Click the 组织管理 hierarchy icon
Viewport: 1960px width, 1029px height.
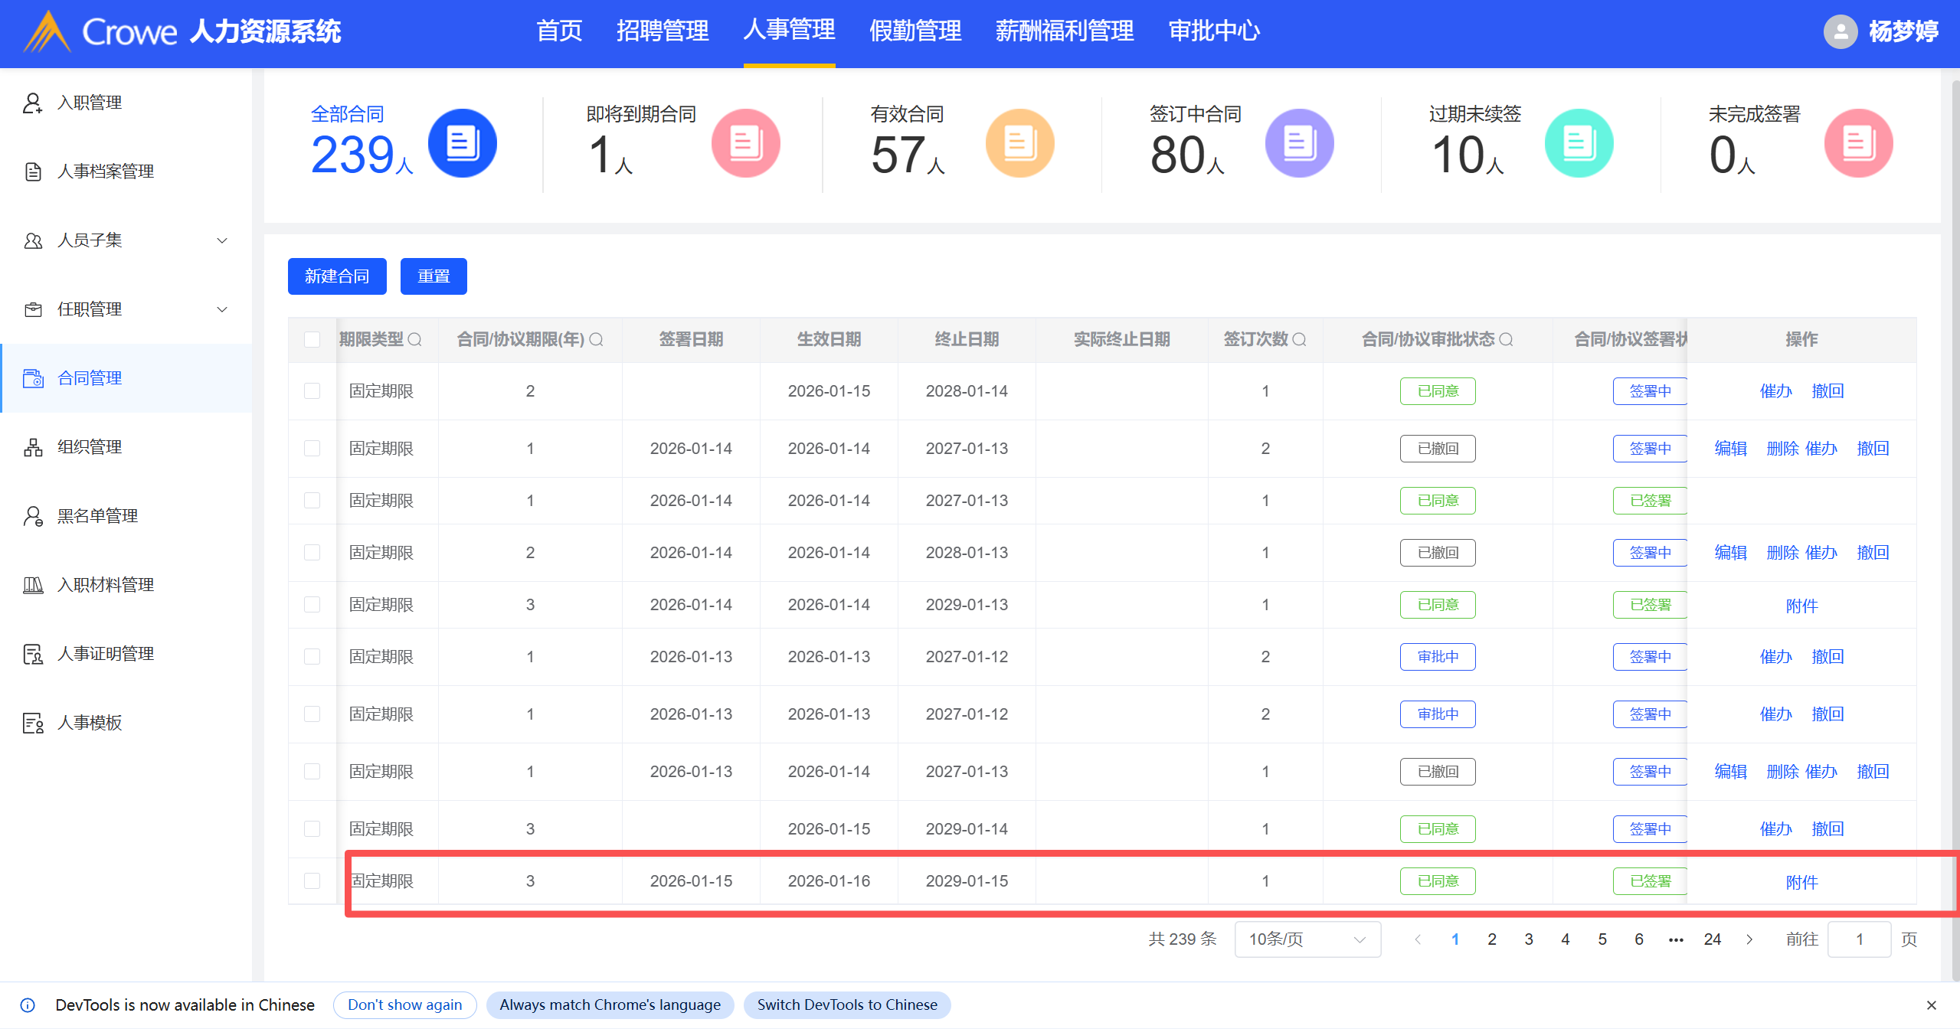32,447
